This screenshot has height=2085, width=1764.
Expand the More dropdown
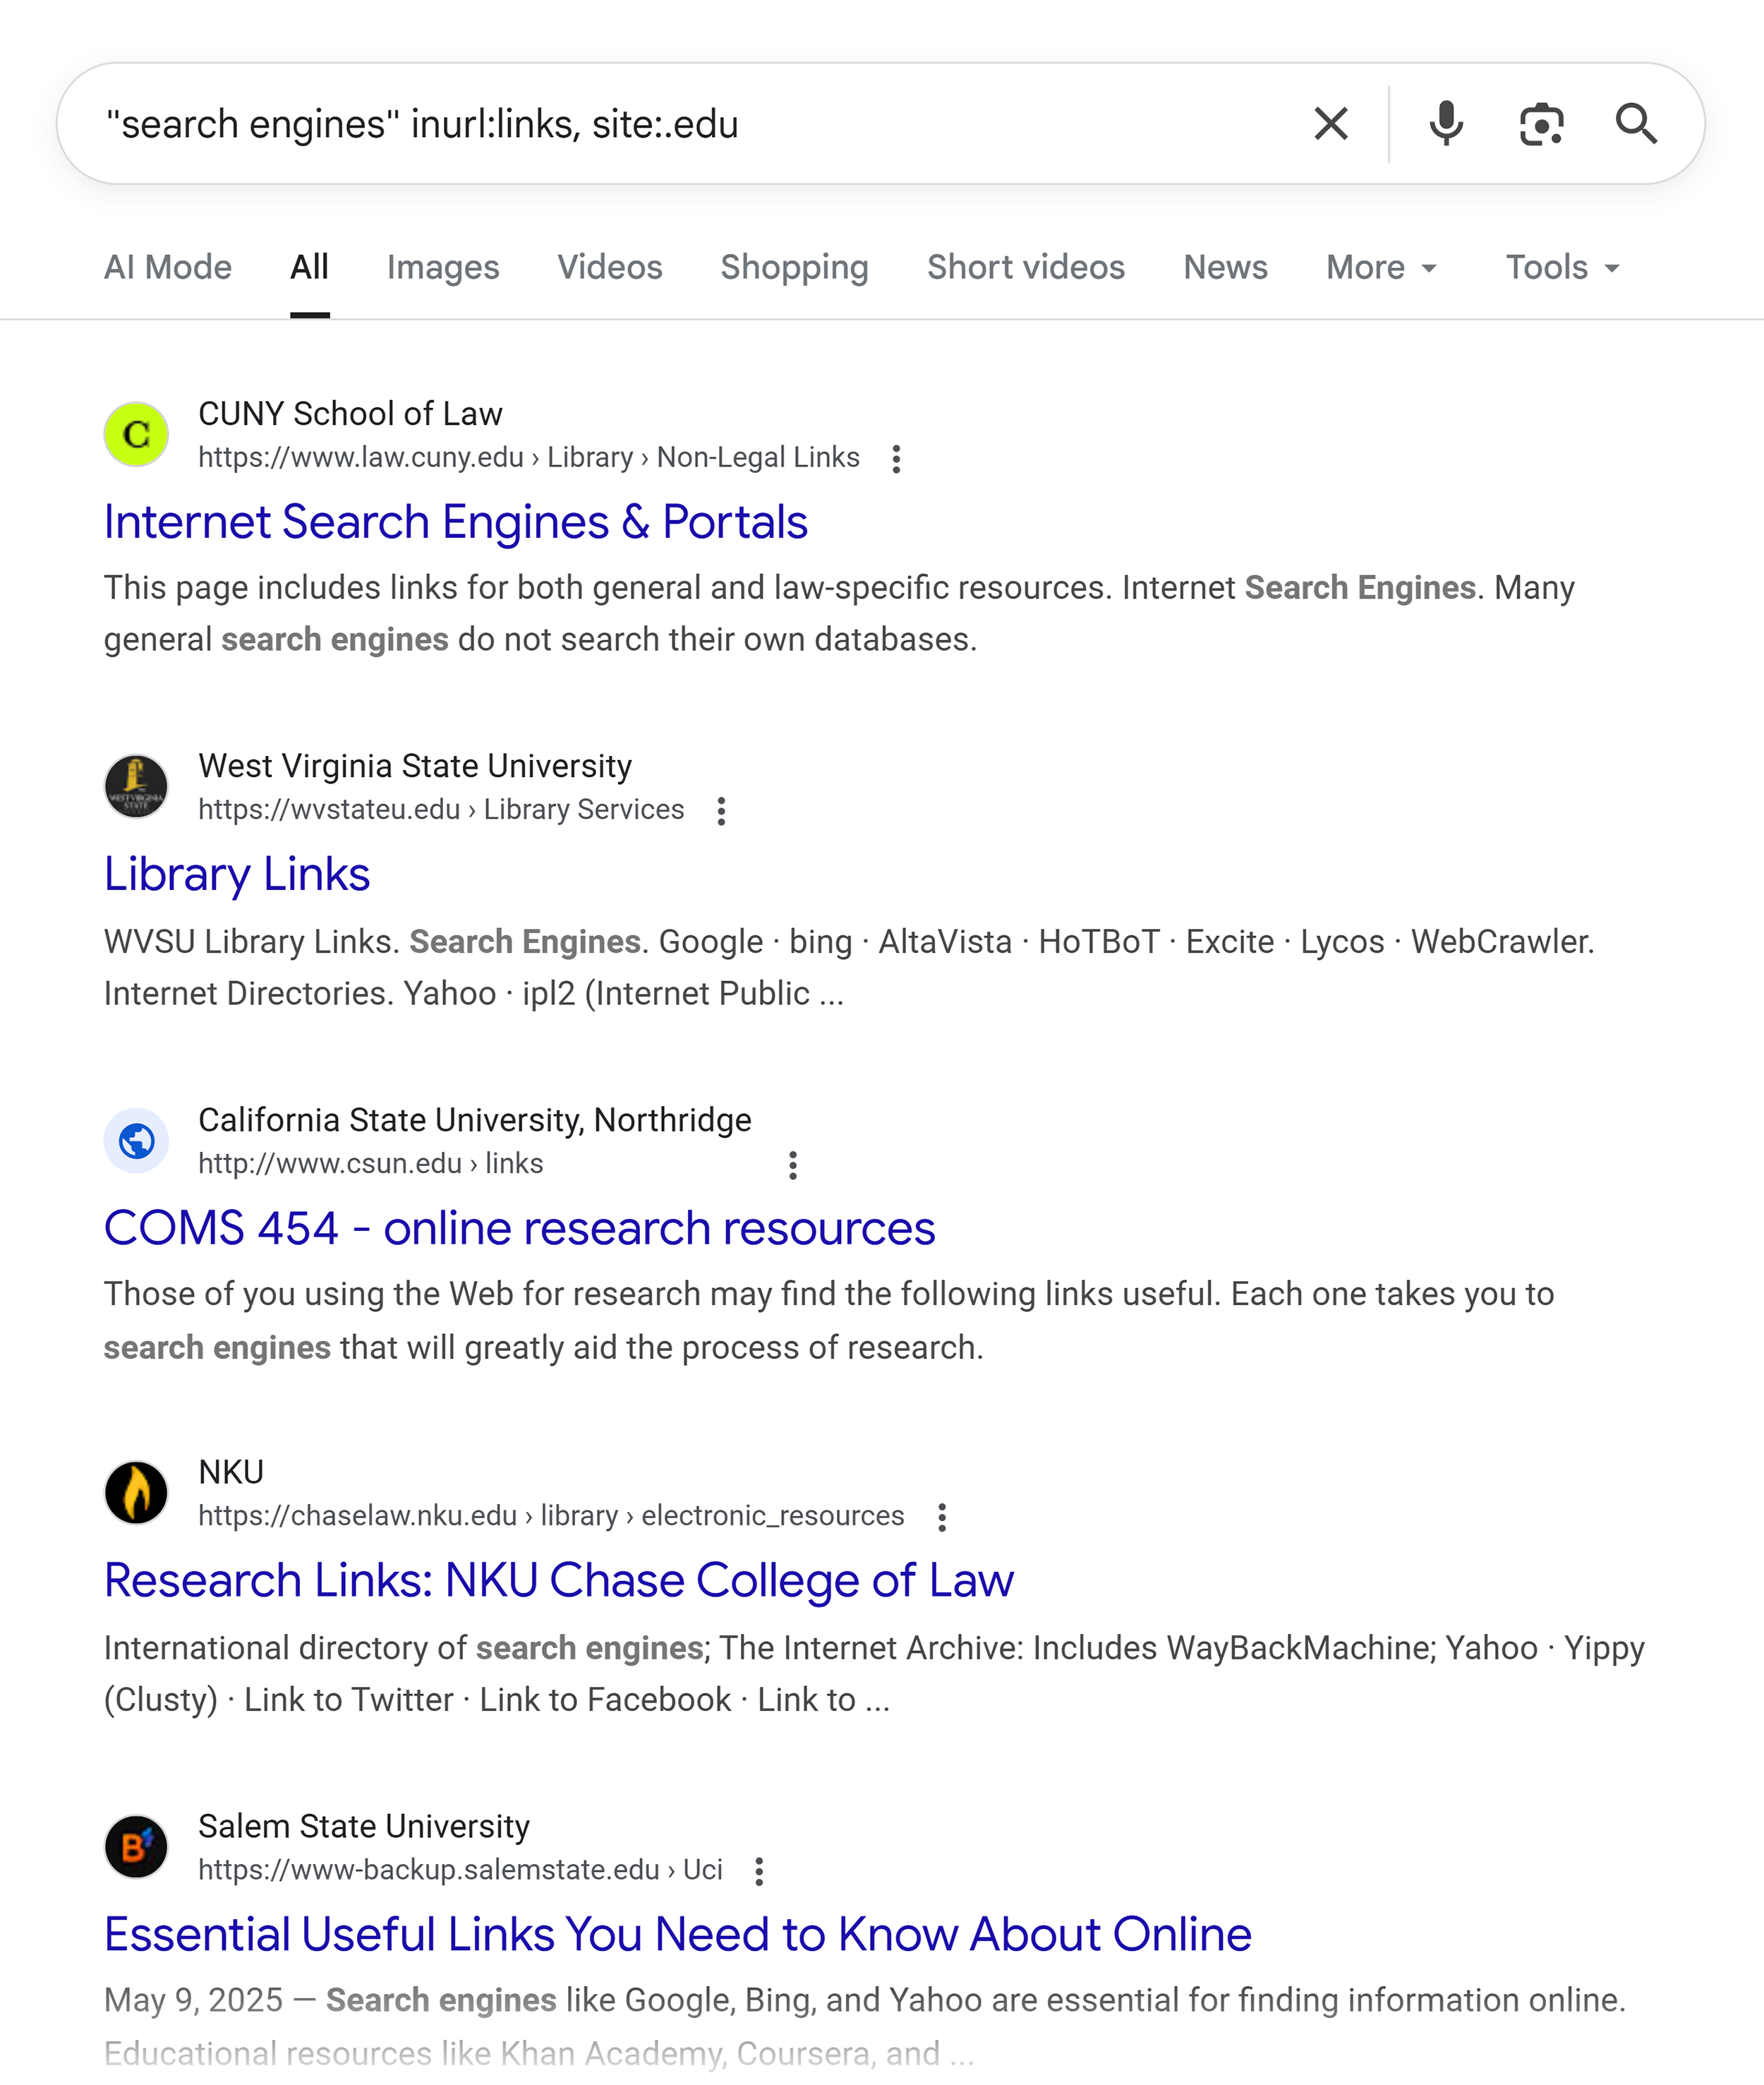(x=1381, y=267)
